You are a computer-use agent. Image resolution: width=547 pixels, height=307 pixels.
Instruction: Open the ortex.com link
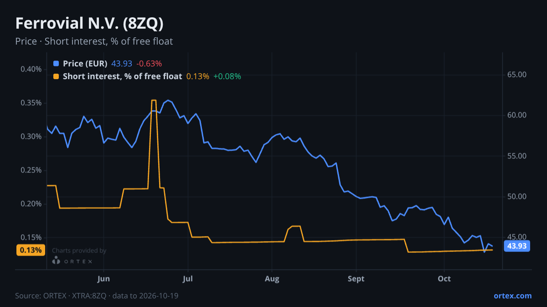pyautogui.click(x=512, y=296)
